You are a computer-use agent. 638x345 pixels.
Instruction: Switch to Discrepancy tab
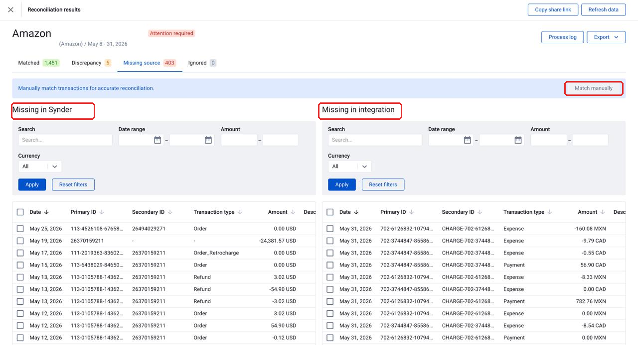91,63
